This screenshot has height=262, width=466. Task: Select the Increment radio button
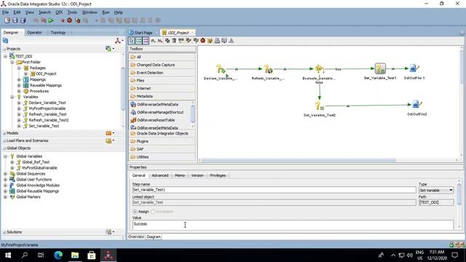tap(153, 212)
